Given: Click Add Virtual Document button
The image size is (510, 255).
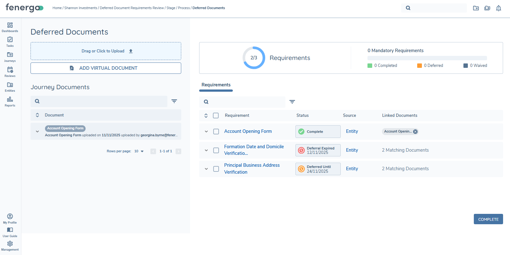Looking at the screenshot, I should click(106, 68).
